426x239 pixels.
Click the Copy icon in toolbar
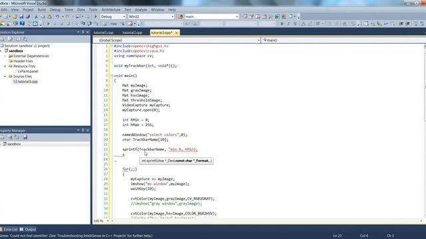43,17
